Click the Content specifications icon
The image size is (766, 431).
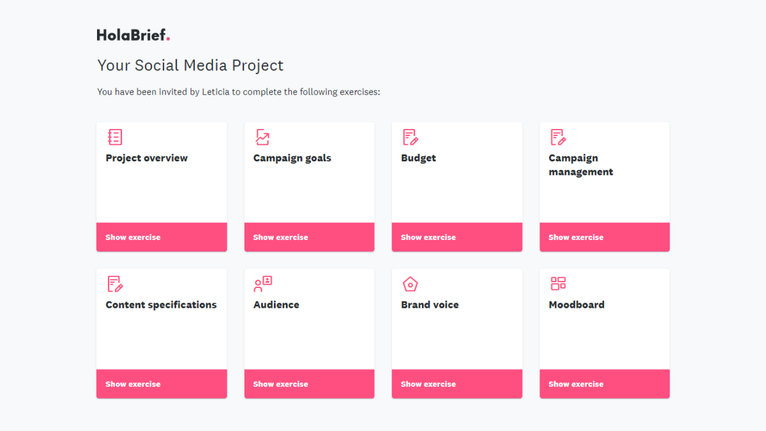[x=115, y=283]
